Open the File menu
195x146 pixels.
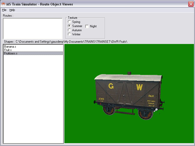(x=4, y=10)
